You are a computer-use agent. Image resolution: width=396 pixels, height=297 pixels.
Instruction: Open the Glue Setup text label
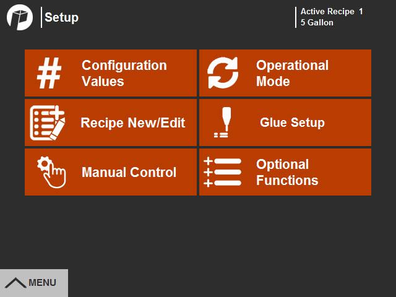pyautogui.click(x=292, y=123)
